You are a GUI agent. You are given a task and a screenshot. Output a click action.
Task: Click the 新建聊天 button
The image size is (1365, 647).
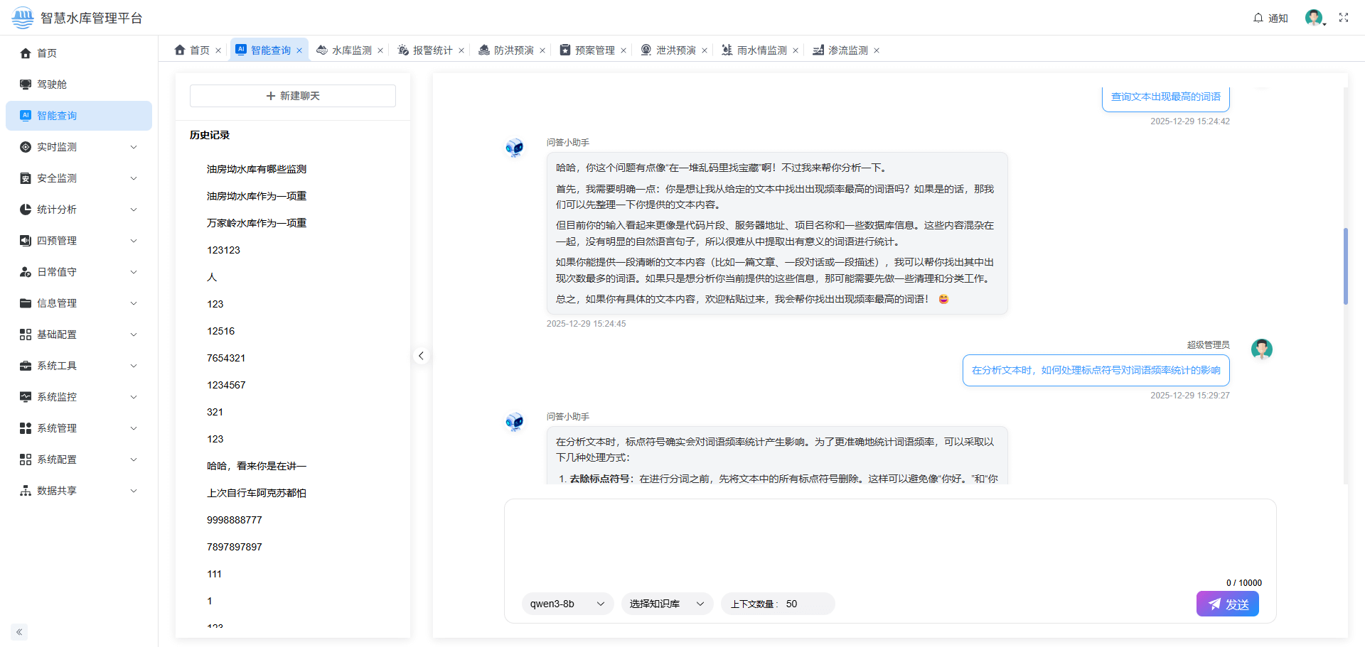coord(292,95)
